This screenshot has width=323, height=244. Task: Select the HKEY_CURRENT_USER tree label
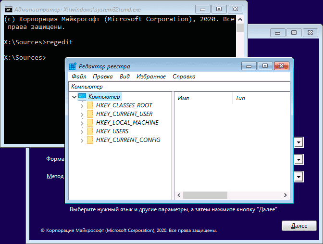tap(124, 114)
